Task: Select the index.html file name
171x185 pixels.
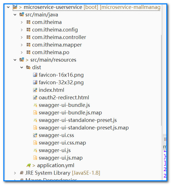Action: tap(51, 90)
